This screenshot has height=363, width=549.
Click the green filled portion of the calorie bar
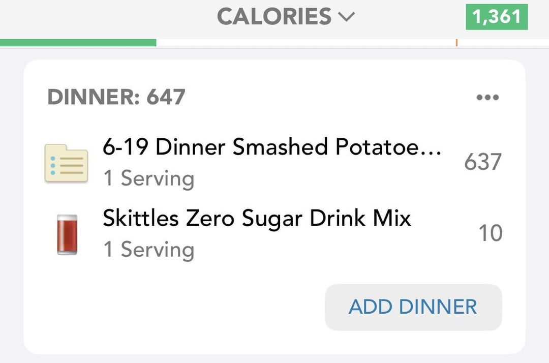click(x=78, y=43)
